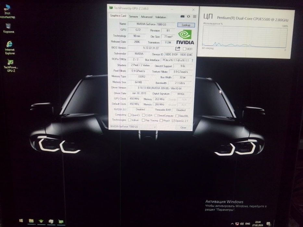Viewport: 303px width, 227px height.
Task: Click the Memory Size value 64 MB
Action: [138, 82]
